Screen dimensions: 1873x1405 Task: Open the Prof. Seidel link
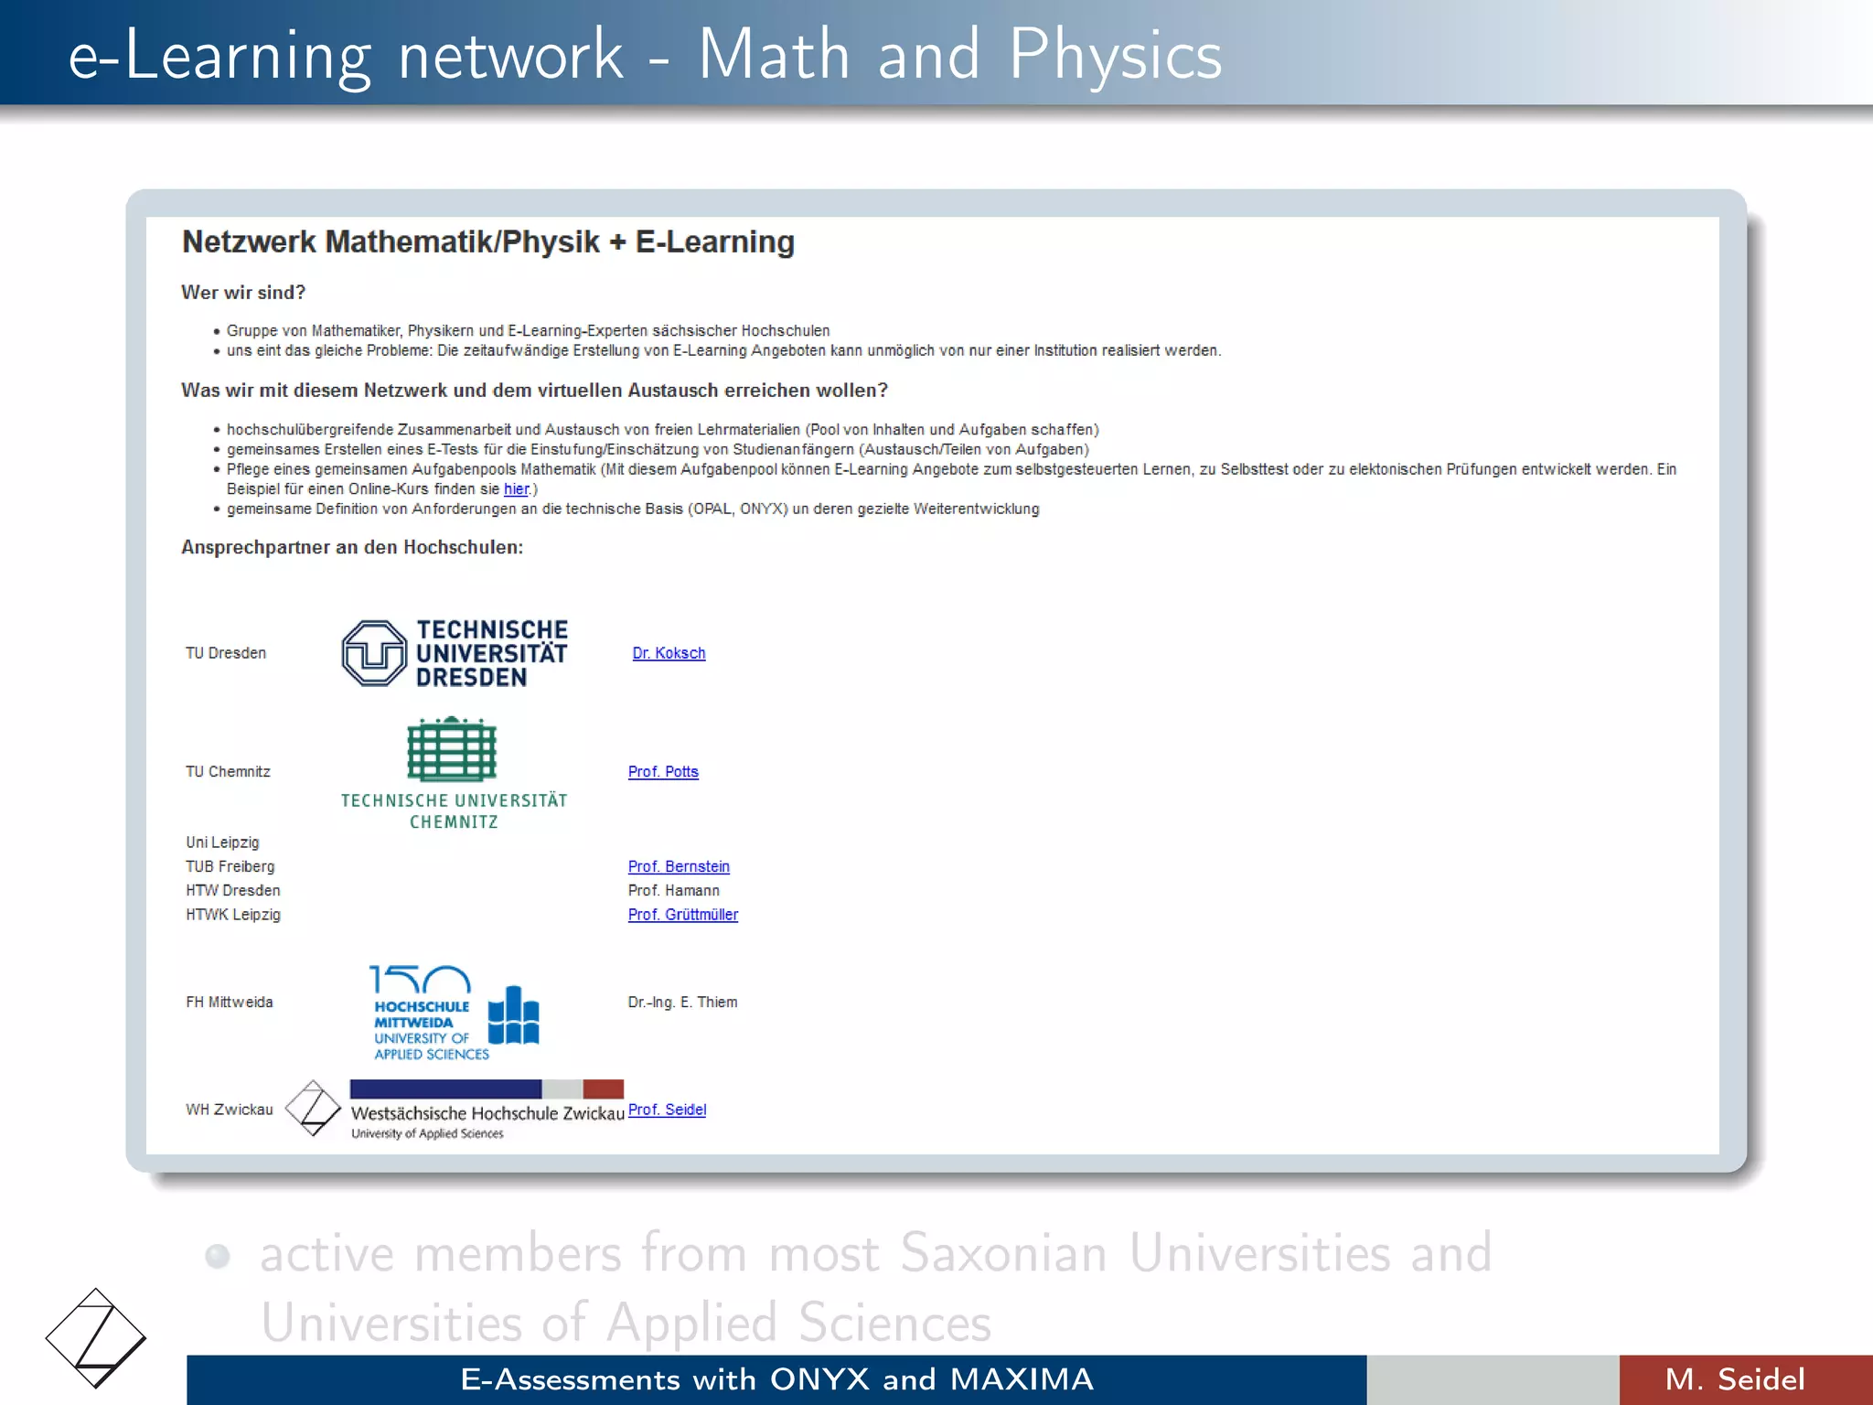667,1110
